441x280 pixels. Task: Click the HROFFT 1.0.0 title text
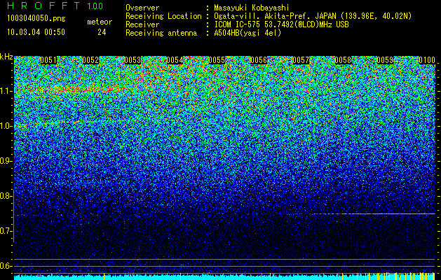(x=55, y=6)
